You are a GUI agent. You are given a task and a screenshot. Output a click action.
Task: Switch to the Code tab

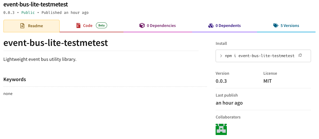tap(92, 26)
